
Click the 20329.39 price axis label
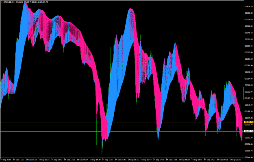click(249, 39)
